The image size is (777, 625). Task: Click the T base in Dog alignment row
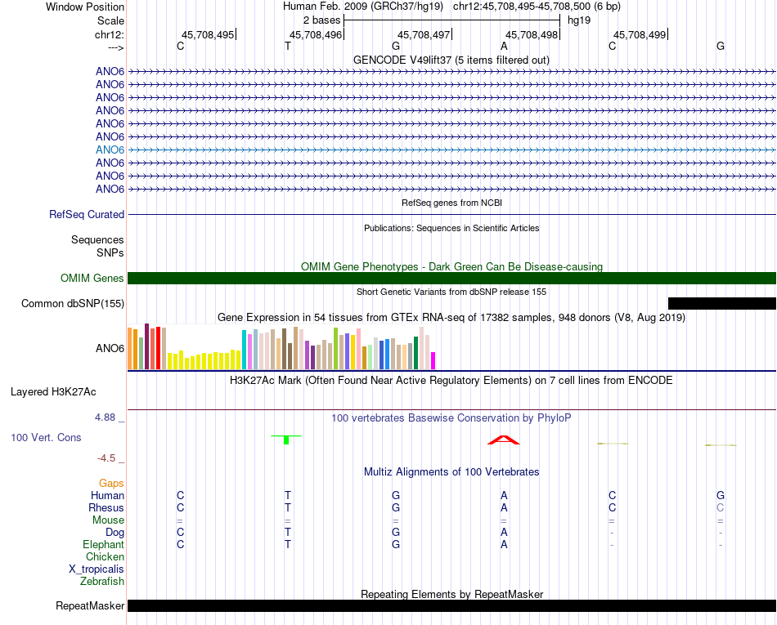288,533
